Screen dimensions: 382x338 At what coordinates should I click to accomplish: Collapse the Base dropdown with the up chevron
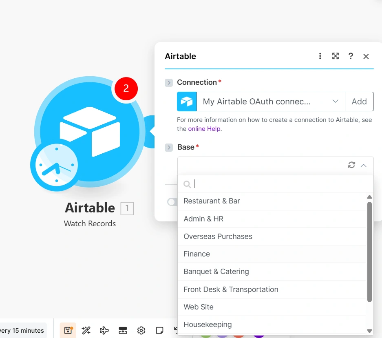(x=364, y=166)
